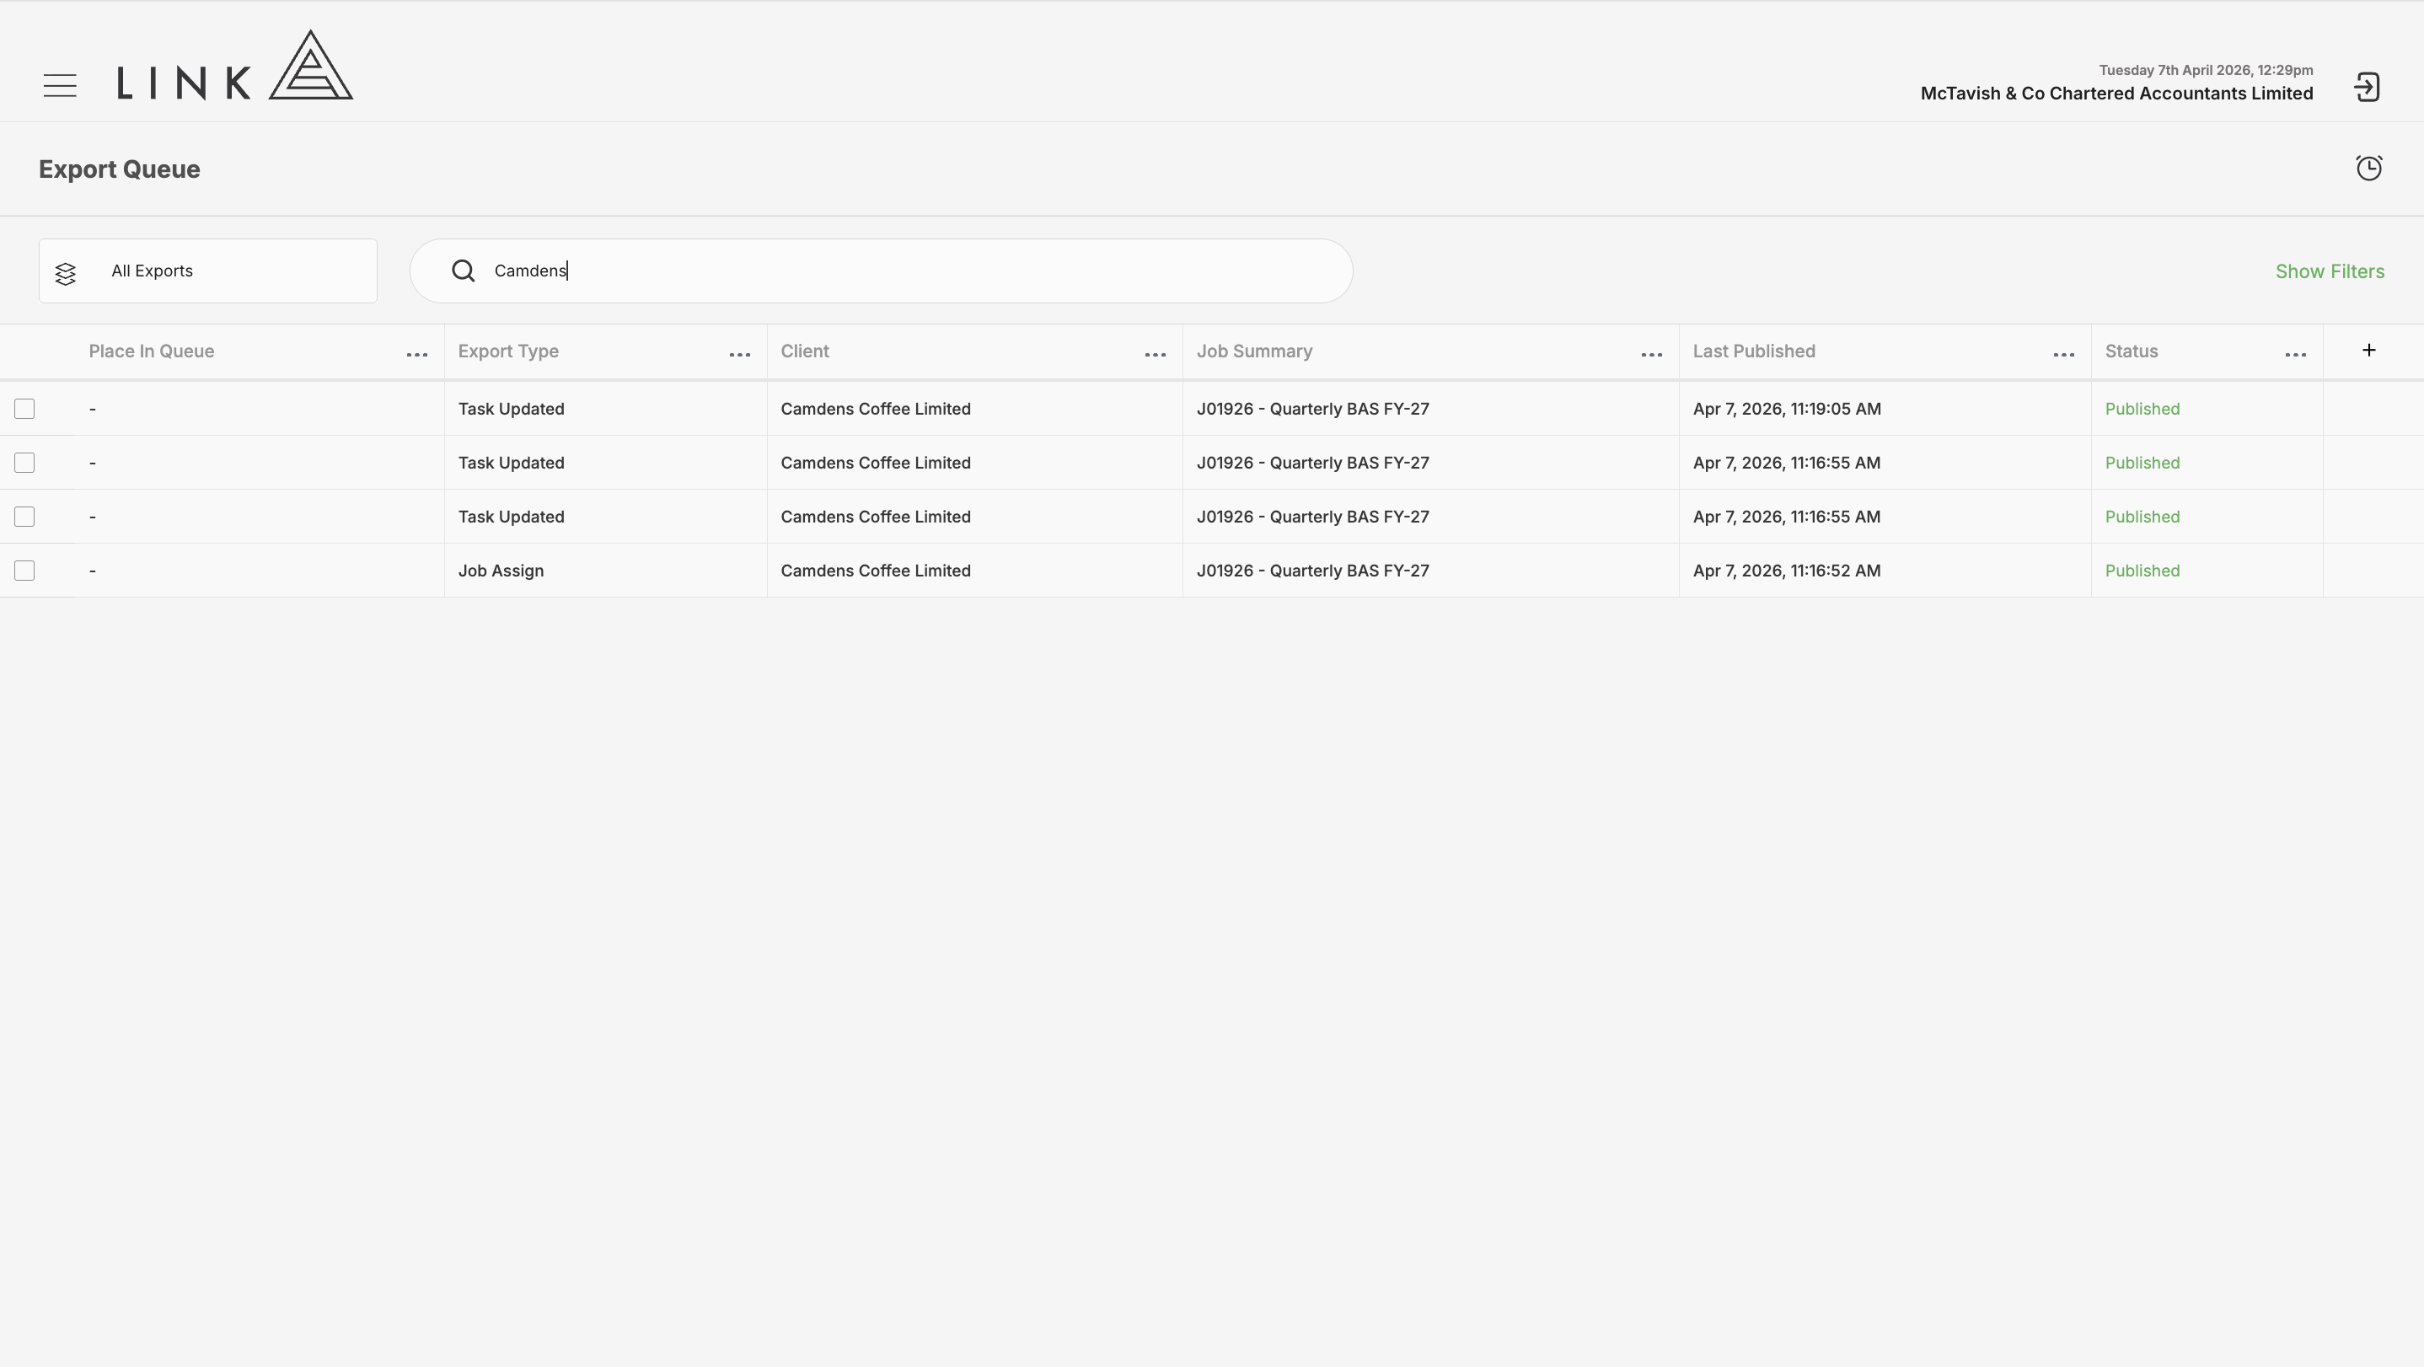This screenshot has height=1367, width=2424.
Task: Click the layers icon beside All Exports
Action: click(x=65, y=273)
